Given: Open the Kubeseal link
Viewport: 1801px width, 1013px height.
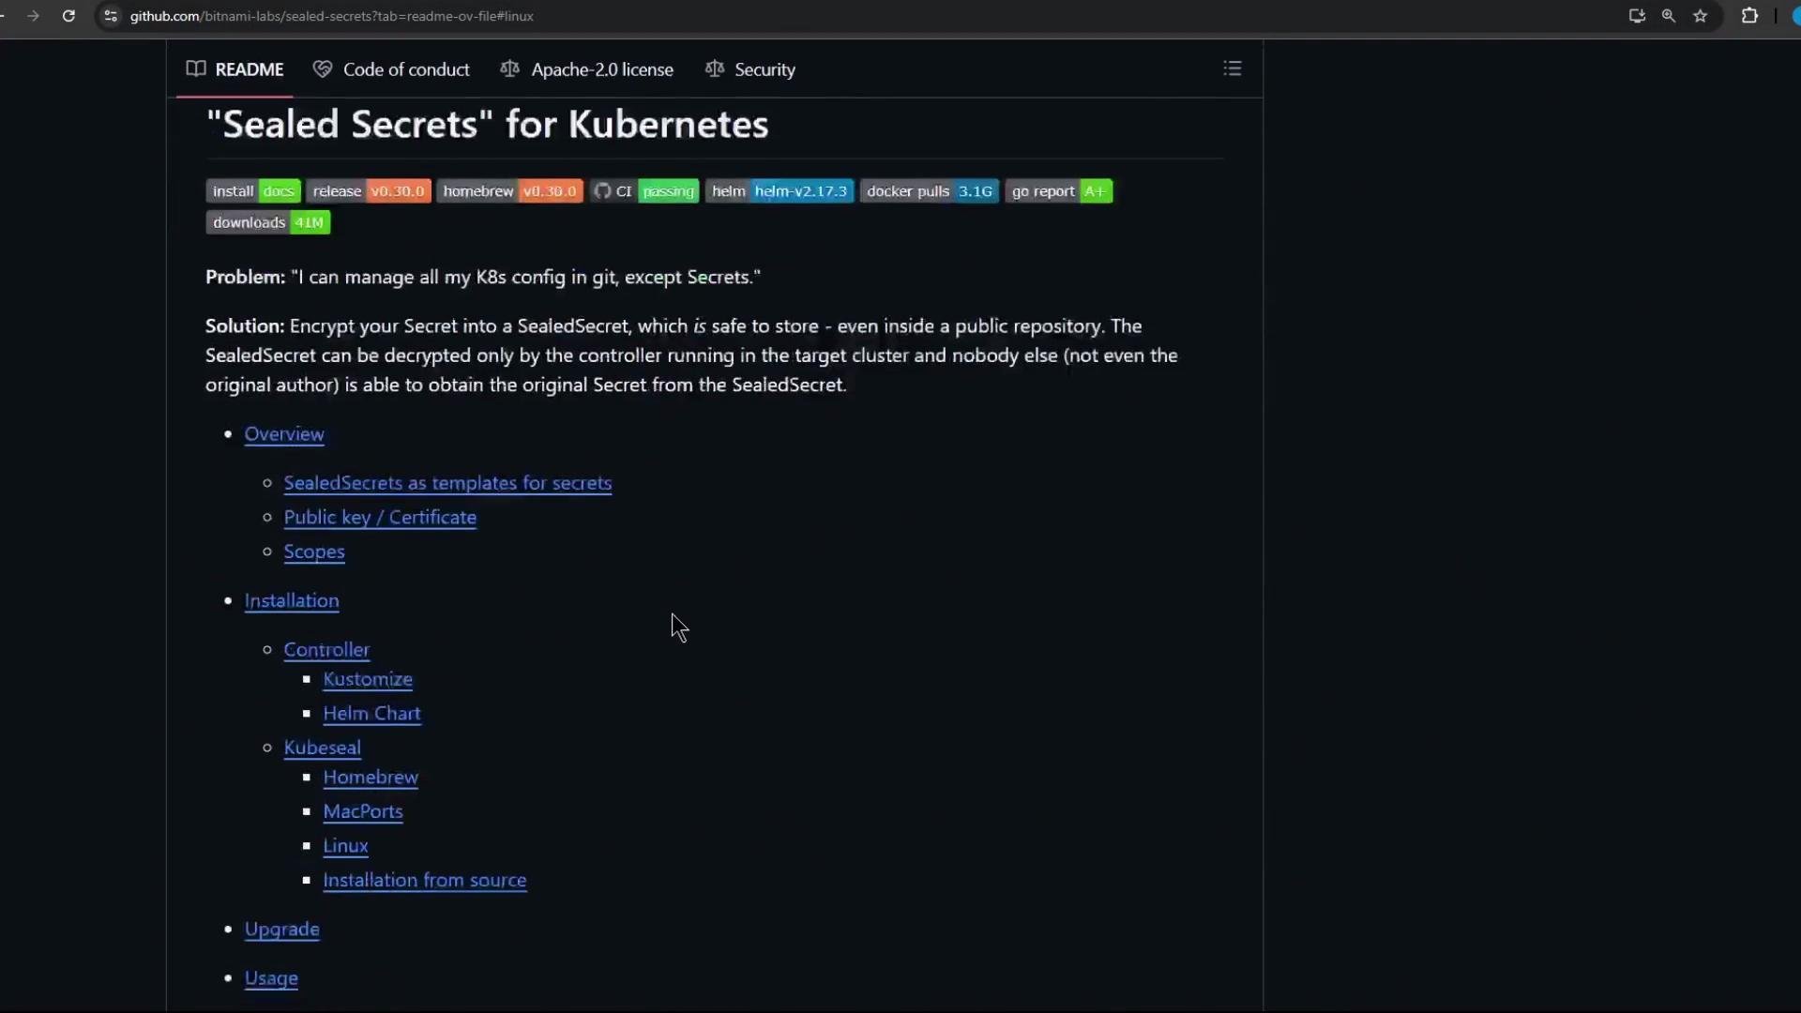Looking at the screenshot, I should point(322,748).
